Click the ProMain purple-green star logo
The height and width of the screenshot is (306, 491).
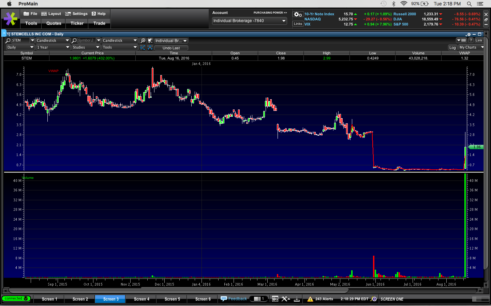[x=10, y=19]
